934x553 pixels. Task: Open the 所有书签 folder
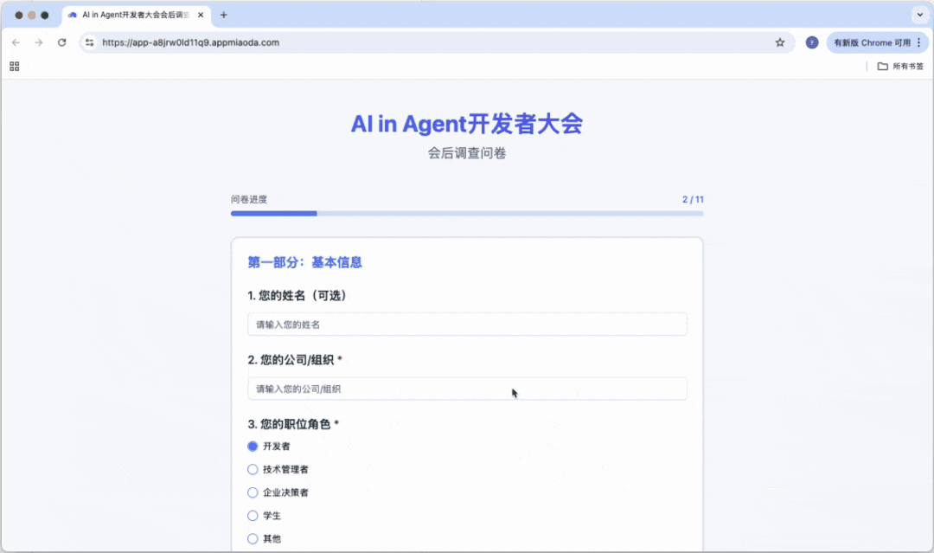(900, 66)
